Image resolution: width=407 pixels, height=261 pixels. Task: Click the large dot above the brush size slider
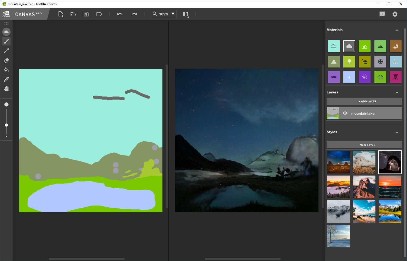click(6, 104)
